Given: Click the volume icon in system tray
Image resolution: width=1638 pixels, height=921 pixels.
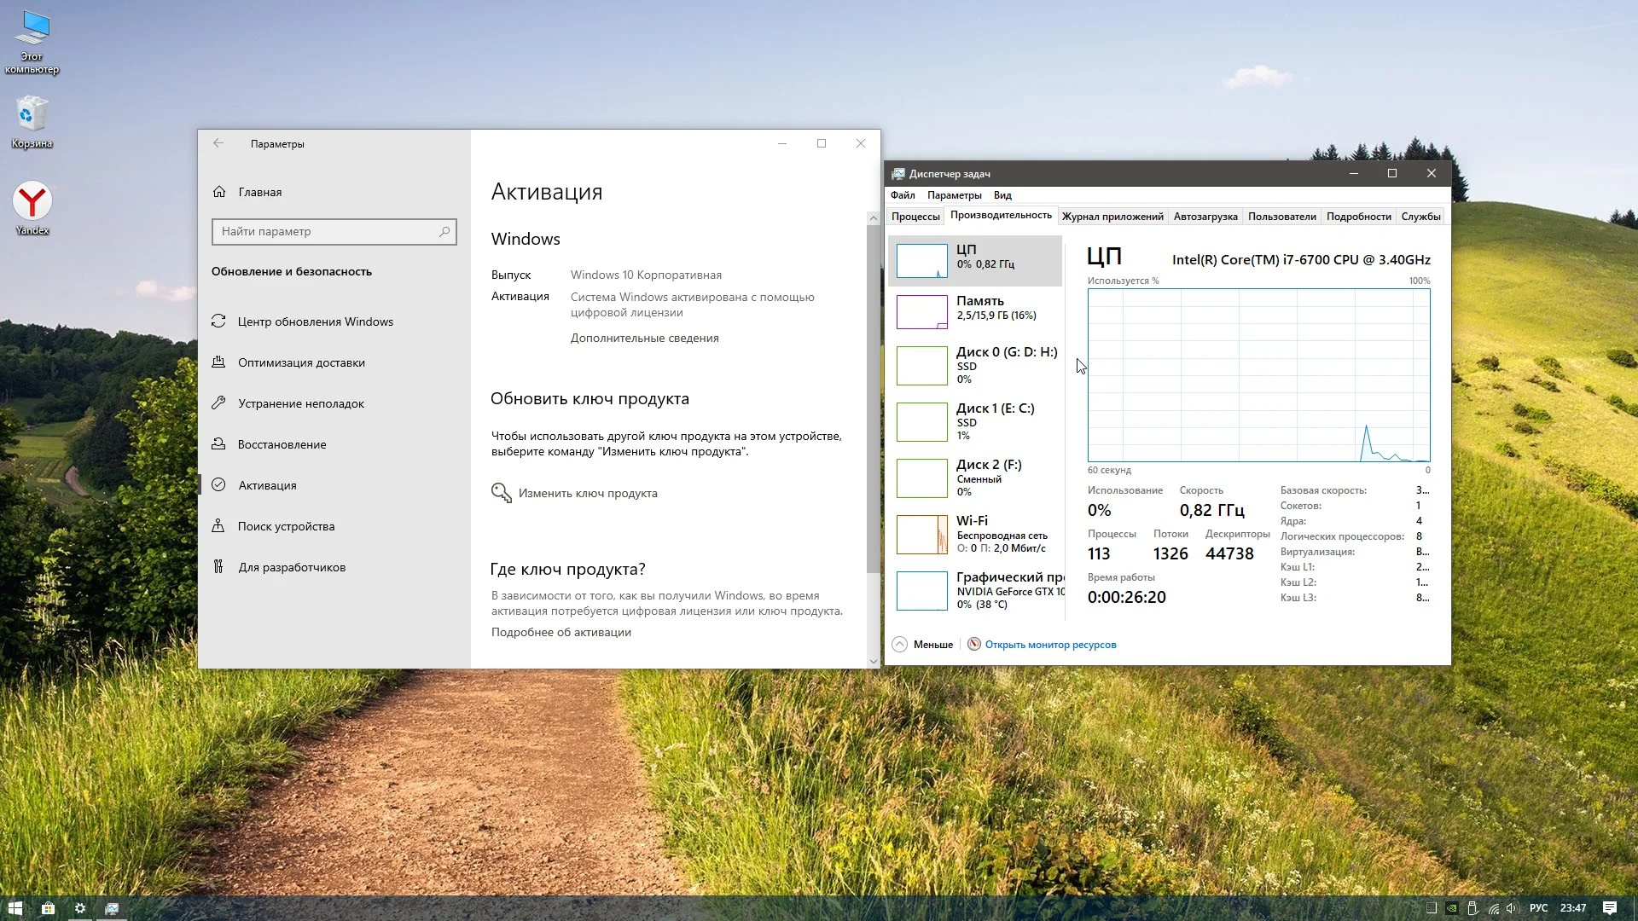Looking at the screenshot, I should point(1512,908).
